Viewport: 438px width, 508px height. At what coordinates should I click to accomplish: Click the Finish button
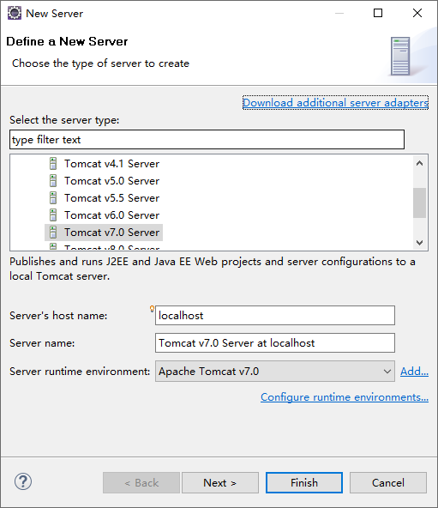(x=304, y=483)
